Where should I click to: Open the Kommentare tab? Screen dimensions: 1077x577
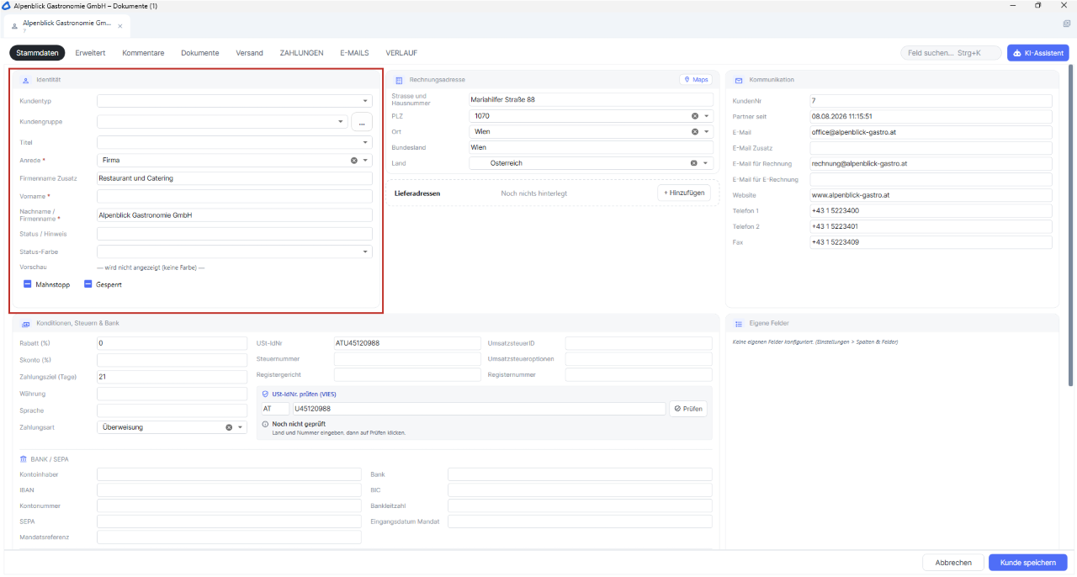tap(143, 53)
